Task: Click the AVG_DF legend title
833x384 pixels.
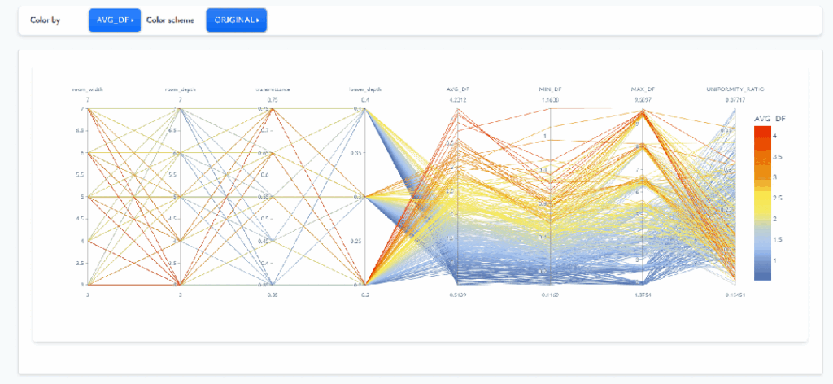Action: tap(770, 119)
